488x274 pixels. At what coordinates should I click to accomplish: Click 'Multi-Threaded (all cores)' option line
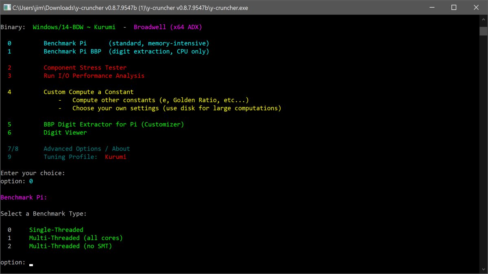point(76,238)
